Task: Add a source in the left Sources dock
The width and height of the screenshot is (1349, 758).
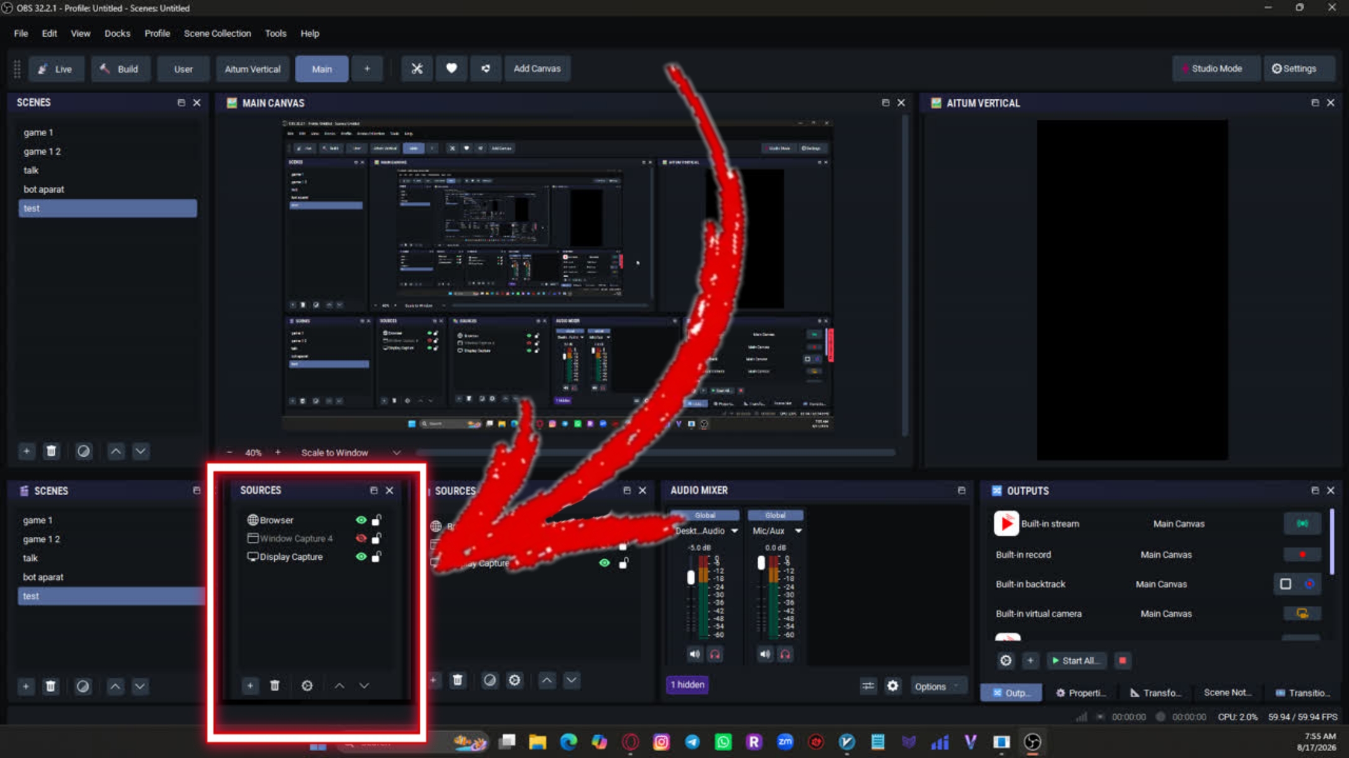Action: [x=250, y=685]
